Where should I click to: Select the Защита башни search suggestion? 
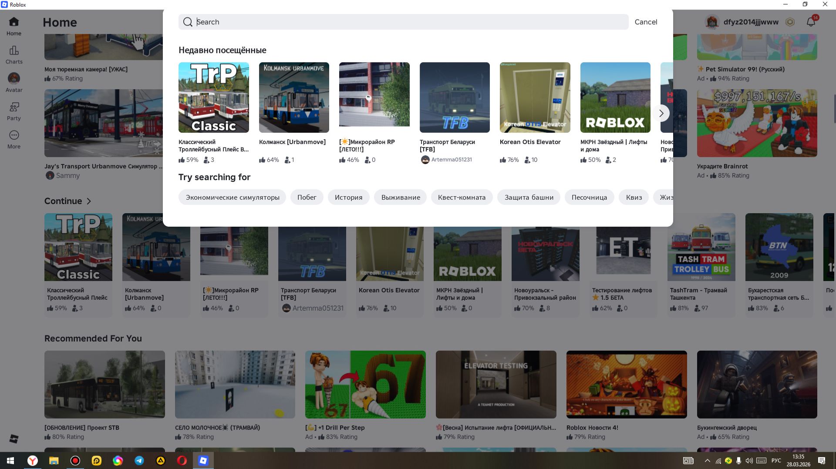pos(529,197)
